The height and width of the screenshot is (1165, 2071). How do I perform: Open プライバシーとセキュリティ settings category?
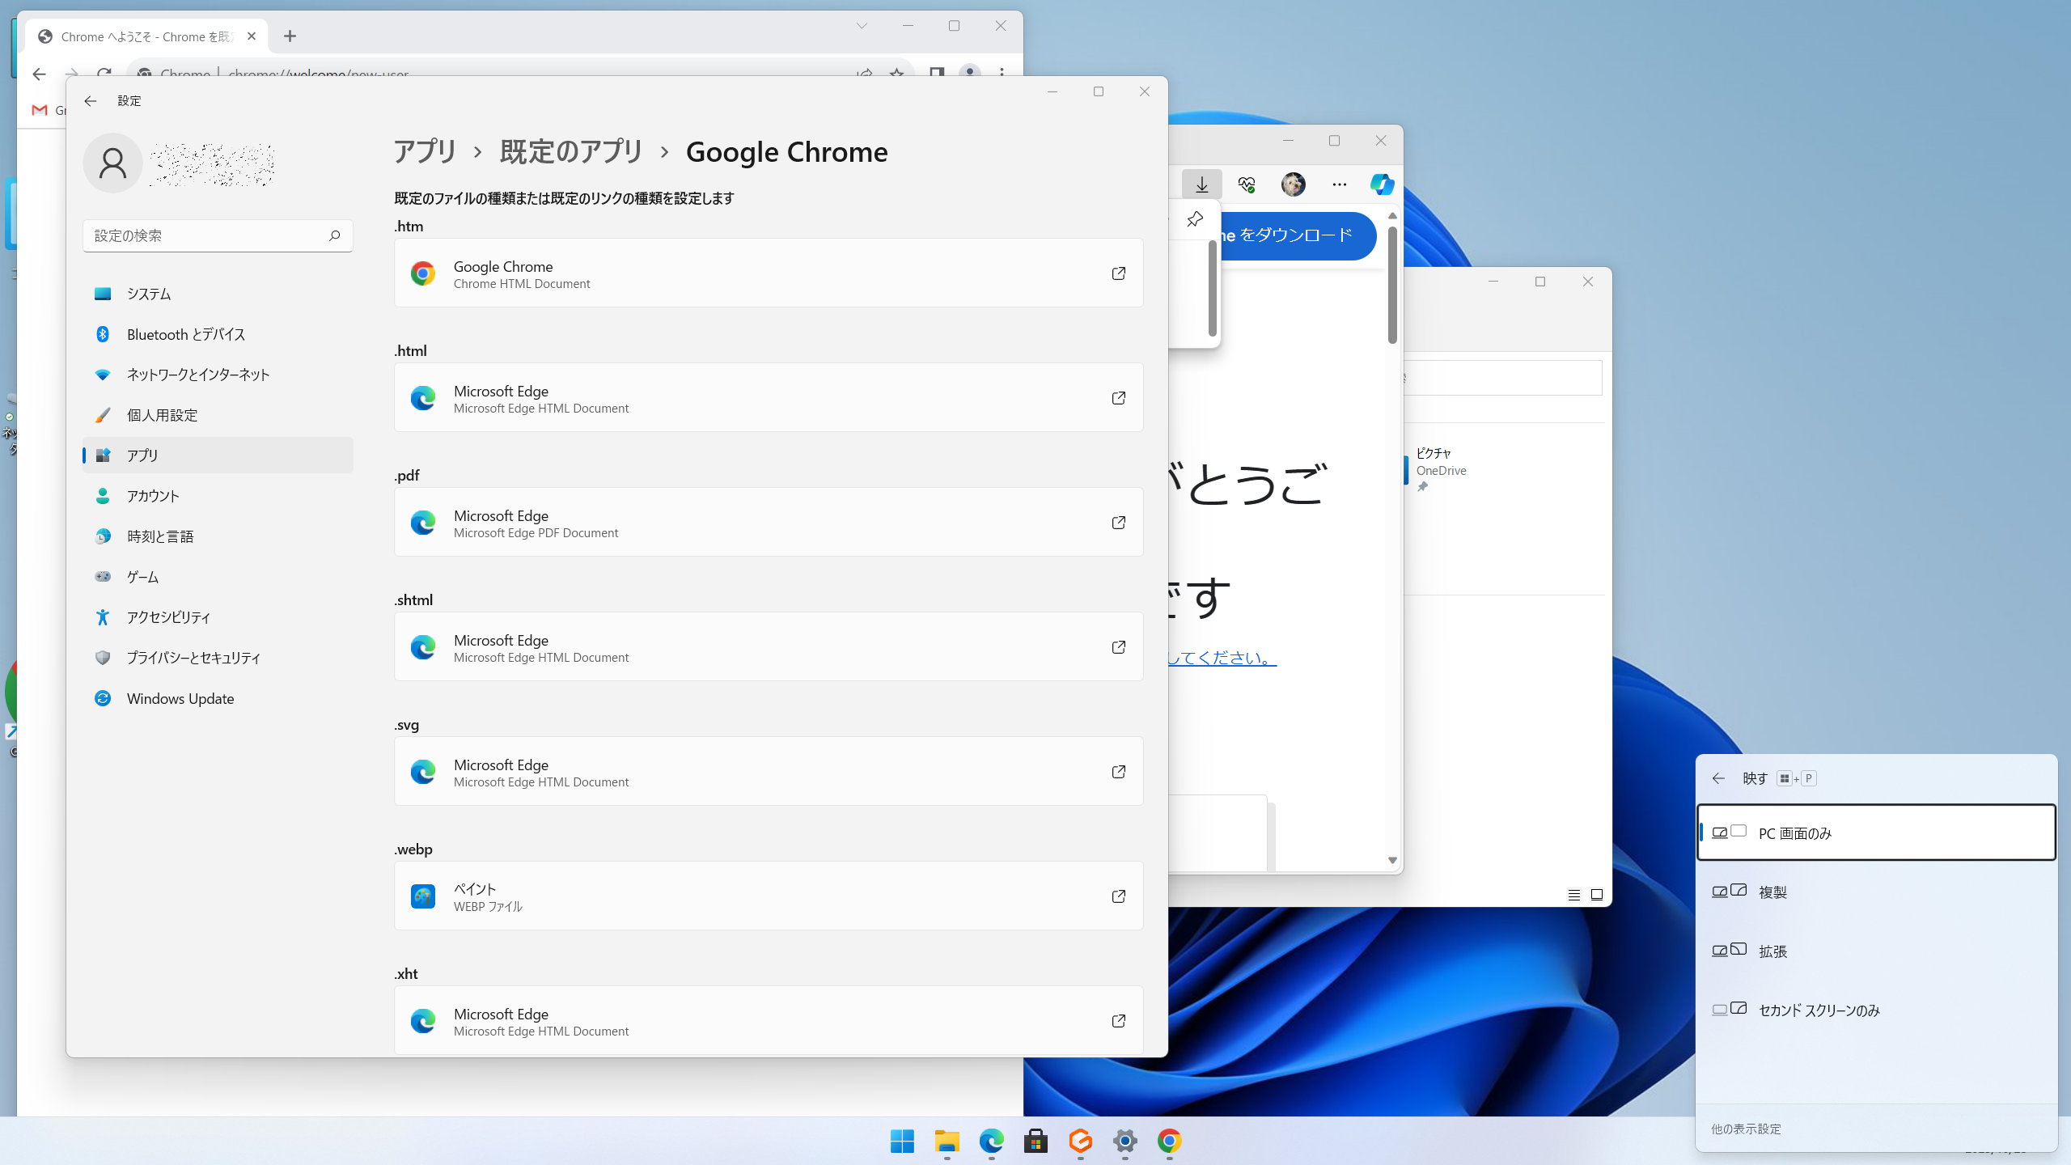click(x=218, y=658)
